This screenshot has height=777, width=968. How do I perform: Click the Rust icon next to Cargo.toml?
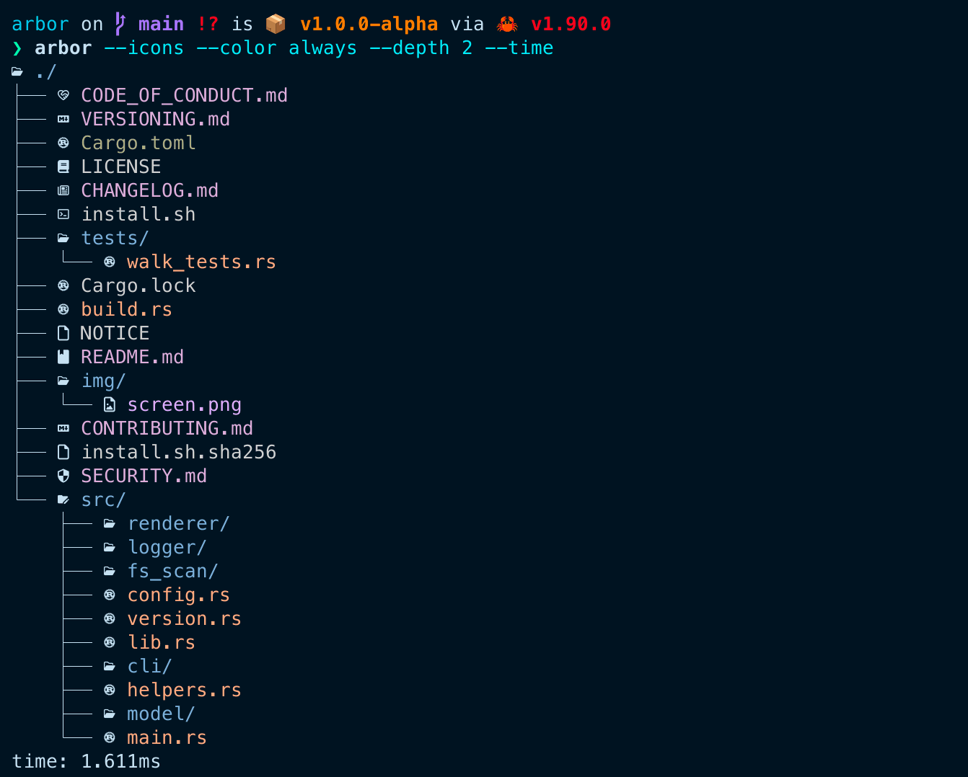(x=63, y=143)
